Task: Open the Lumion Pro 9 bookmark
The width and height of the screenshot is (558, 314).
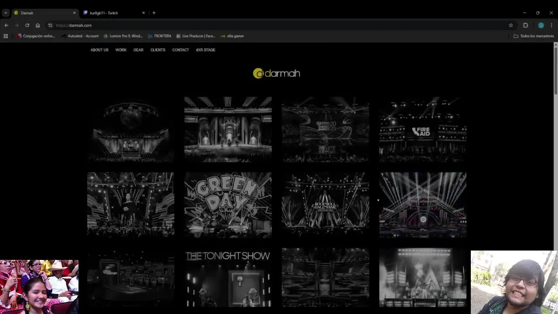Action: (123, 36)
